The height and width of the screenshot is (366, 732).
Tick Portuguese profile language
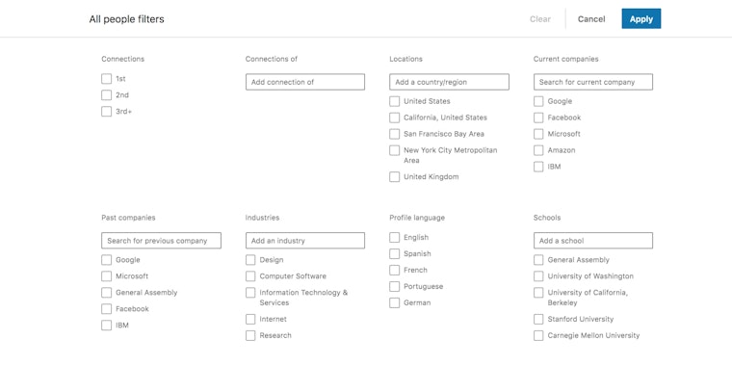point(395,287)
